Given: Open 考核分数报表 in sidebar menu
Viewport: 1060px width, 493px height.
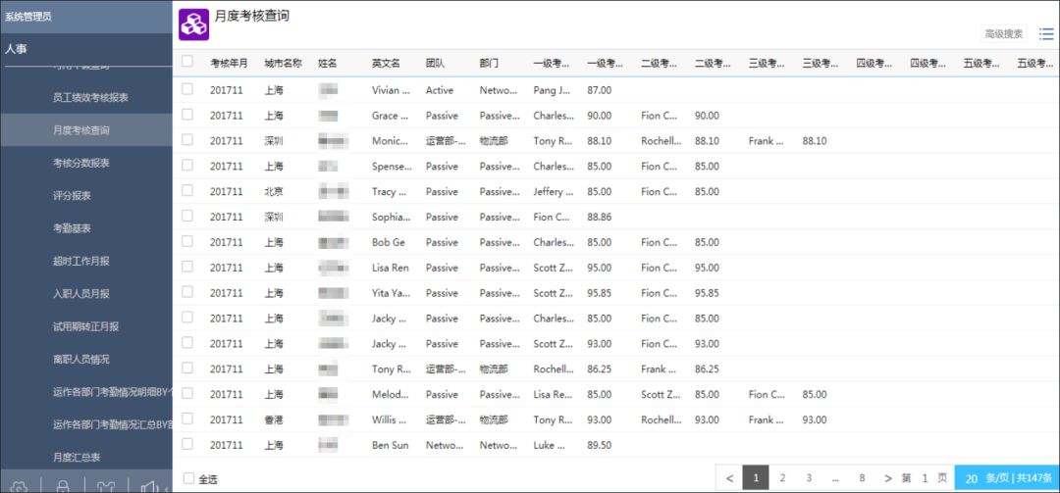Looking at the screenshot, I should 81,163.
